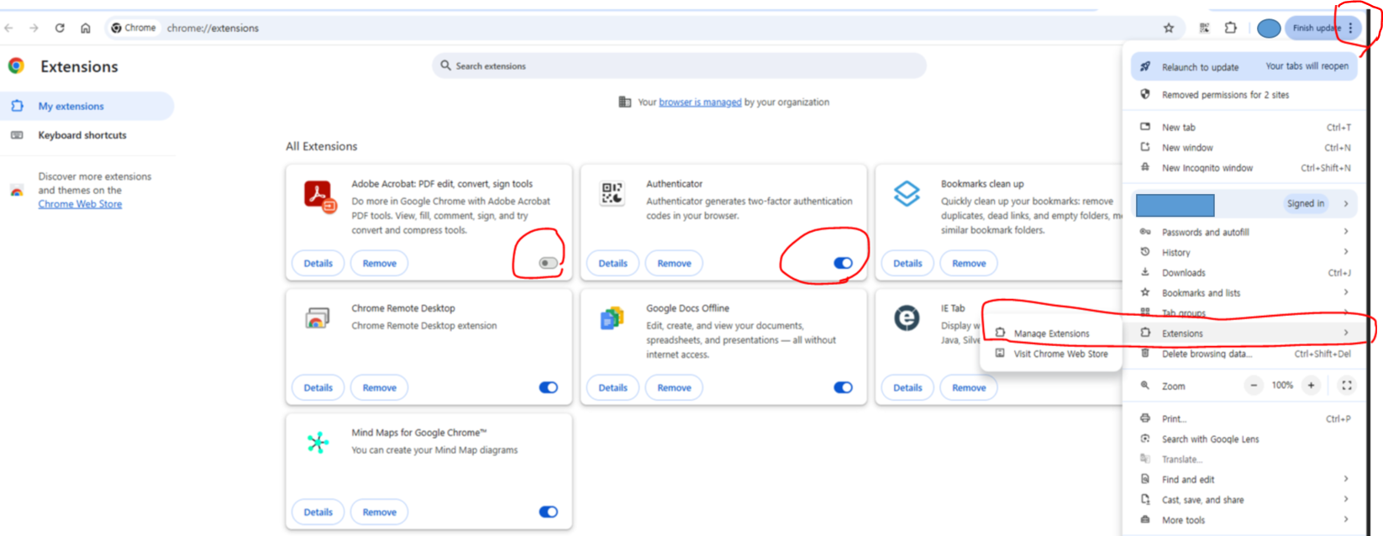Image resolution: width=1383 pixels, height=536 pixels.
Task: Disable the Authenticator extension toggle
Action: (x=843, y=263)
